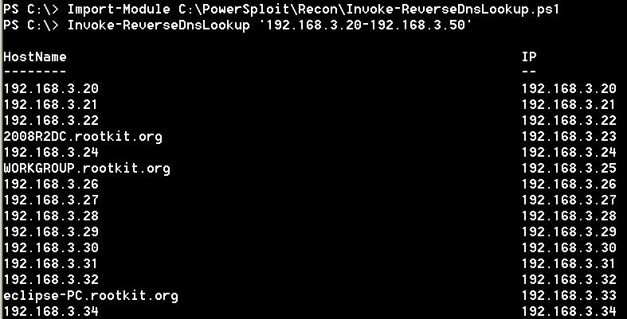Click the 192.168.3.27 hostname entry
This screenshot has width=627, height=319.
[51, 200]
